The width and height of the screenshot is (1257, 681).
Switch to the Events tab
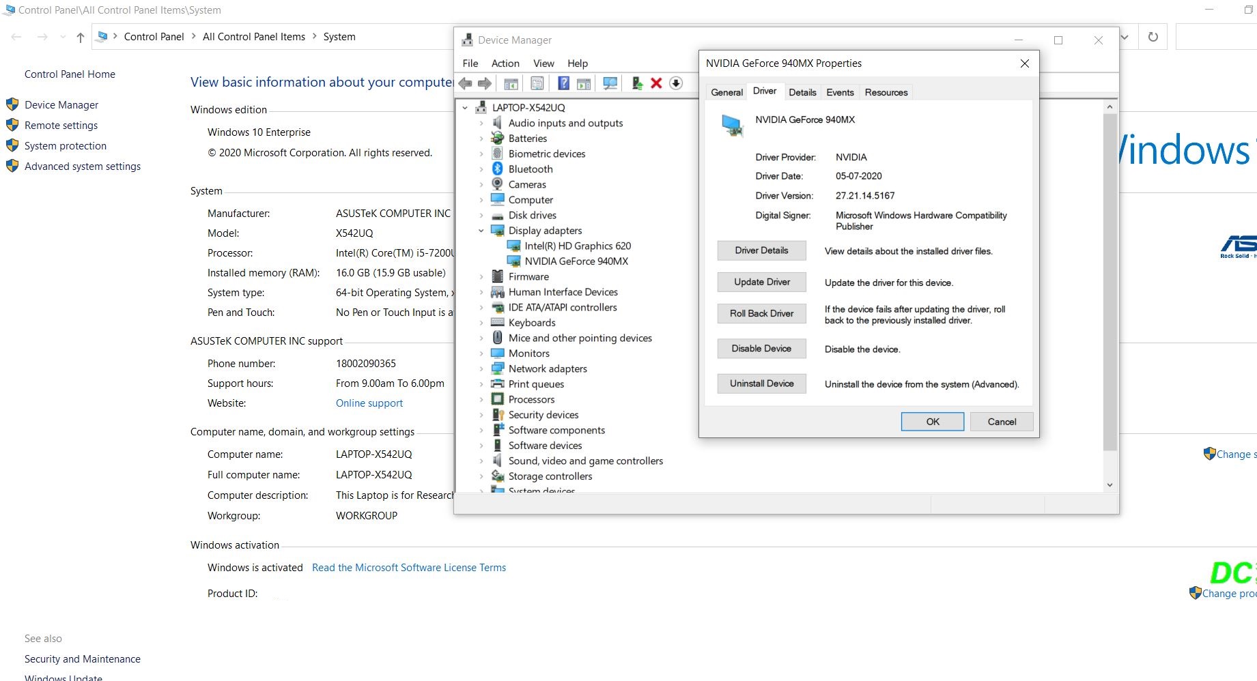coord(840,92)
